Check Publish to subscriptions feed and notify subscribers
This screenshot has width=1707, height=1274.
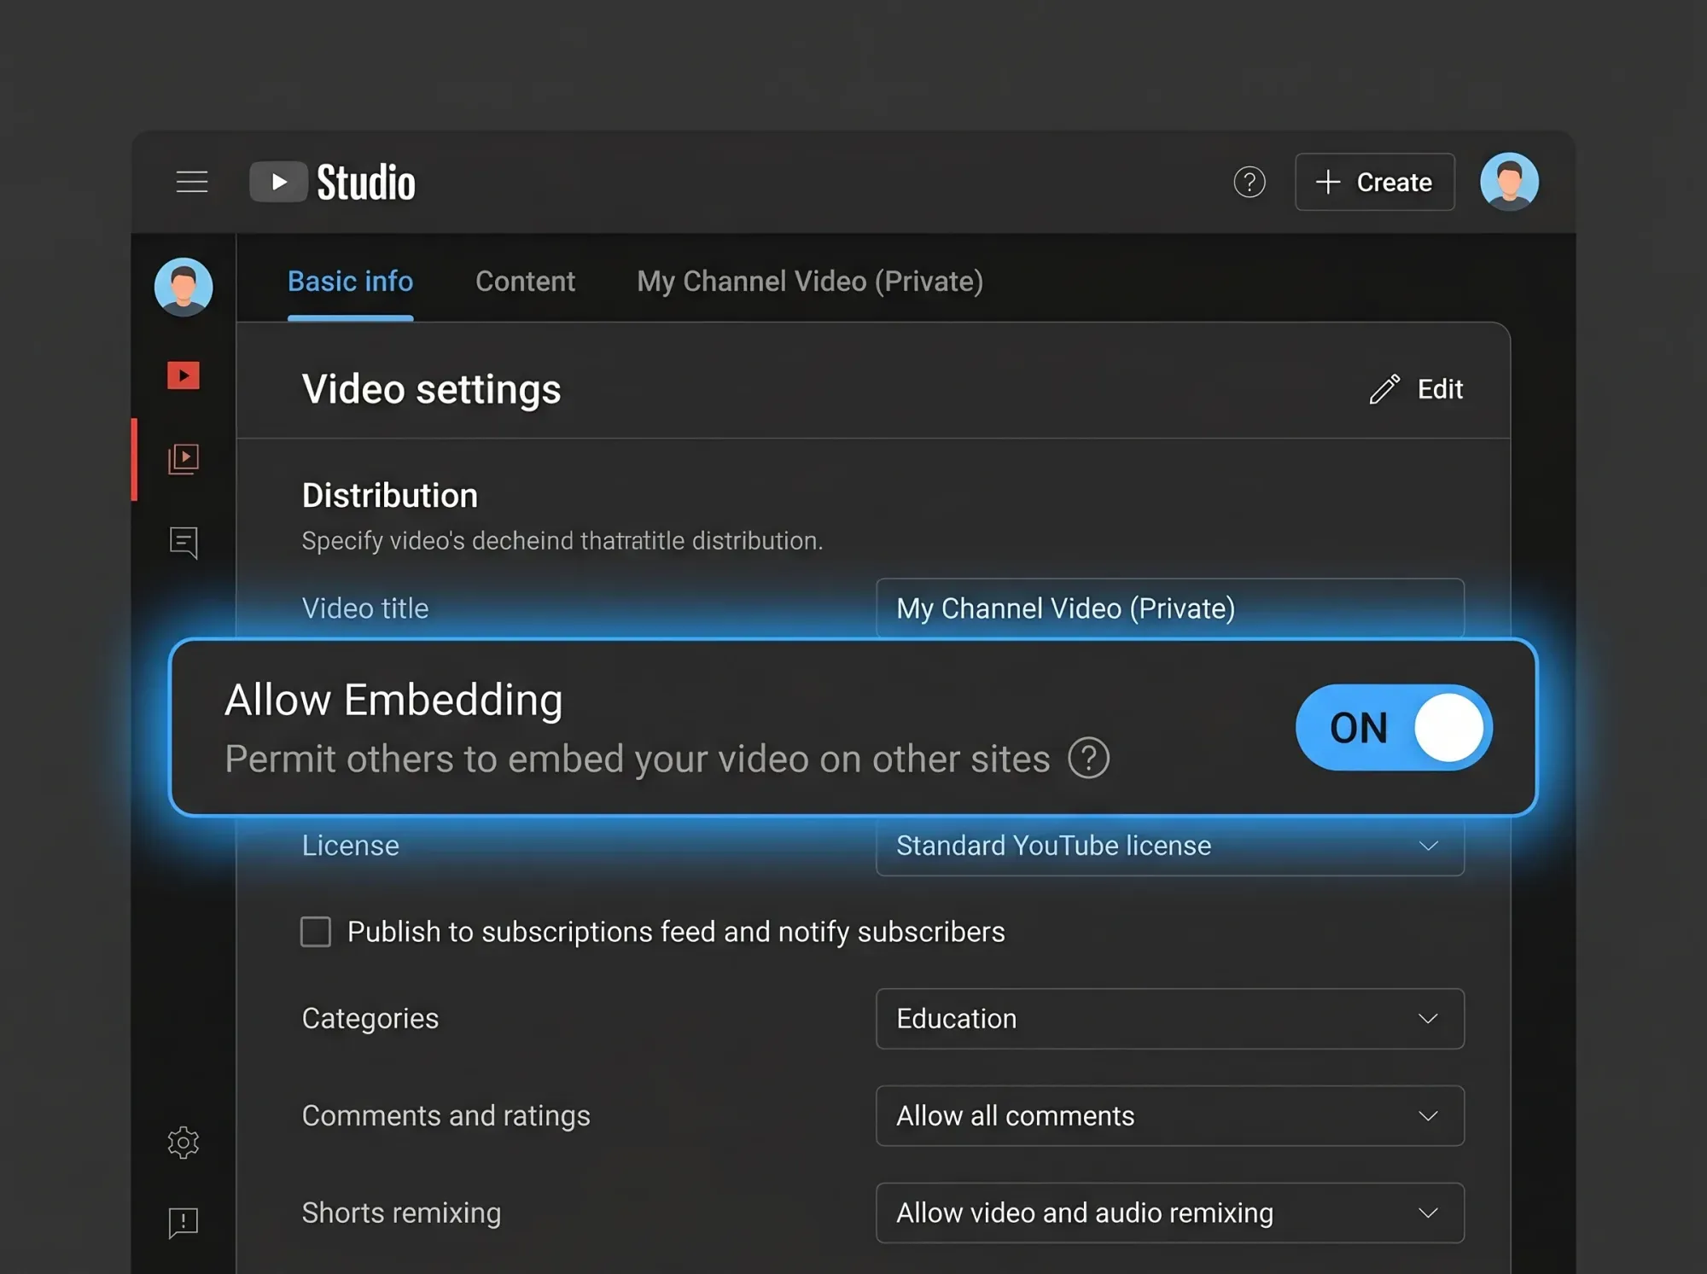[x=315, y=932]
